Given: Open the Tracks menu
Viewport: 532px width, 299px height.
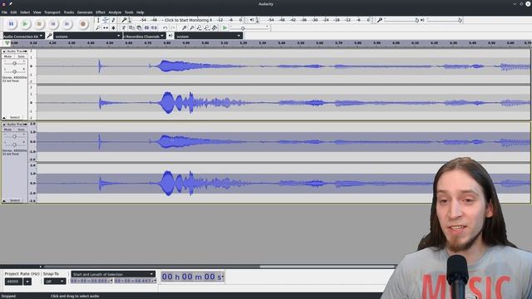Looking at the screenshot, I should click(69, 12).
